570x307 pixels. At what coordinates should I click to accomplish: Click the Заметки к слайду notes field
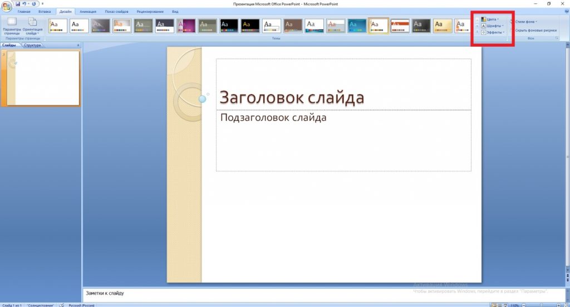coord(323,294)
